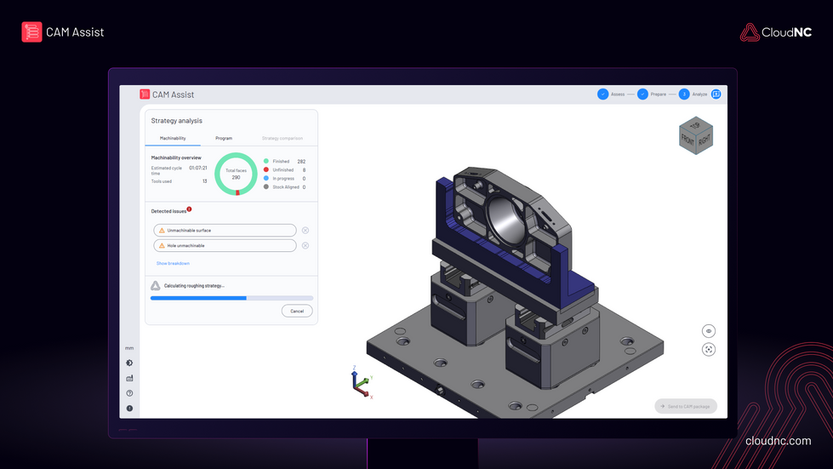Click the roughing strategy progress bar
The height and width of the screenshot is (469, 833).
coord(231,298)
